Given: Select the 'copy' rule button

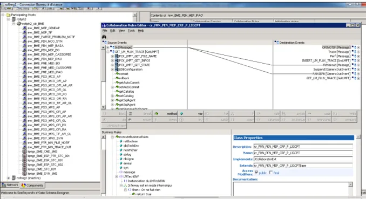Looking at the screenshot, I should 242,120.
